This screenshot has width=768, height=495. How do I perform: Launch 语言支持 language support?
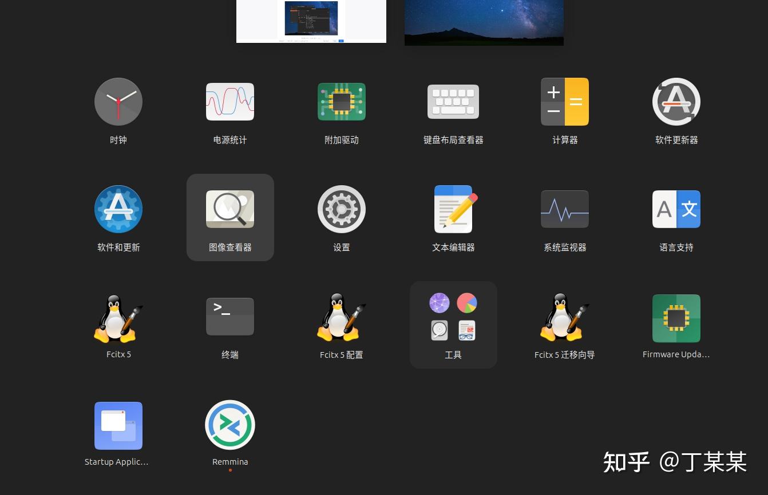(x=676, y=209)
